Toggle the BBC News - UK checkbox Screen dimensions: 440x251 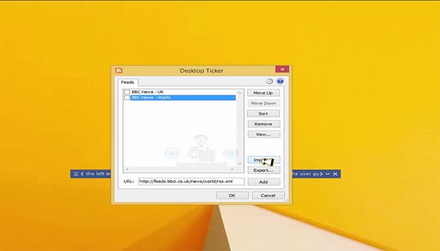pos(127,92)
